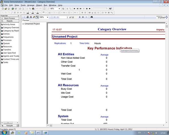This screenshot has width=169, height=135.
Task: Go to the last report page
Action: click(83, 17)
